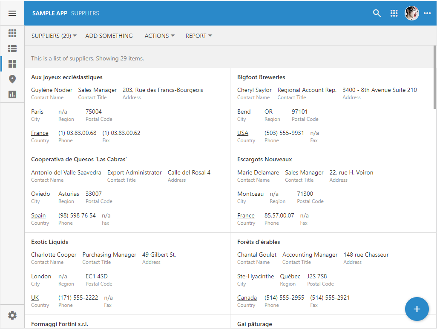Follow the Canada country link
437x329 pixels.
pyautogui.click(x=247, y=298)
